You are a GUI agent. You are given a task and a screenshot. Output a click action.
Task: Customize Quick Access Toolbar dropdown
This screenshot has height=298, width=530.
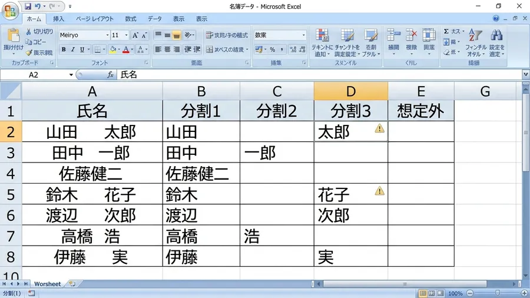[70, 6]
